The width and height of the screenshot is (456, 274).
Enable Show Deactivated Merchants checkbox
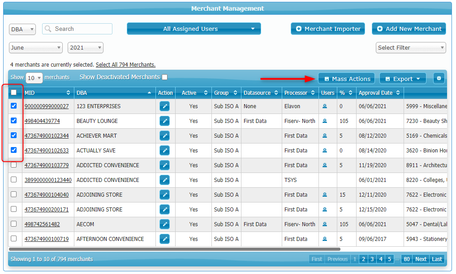(164, 77)
